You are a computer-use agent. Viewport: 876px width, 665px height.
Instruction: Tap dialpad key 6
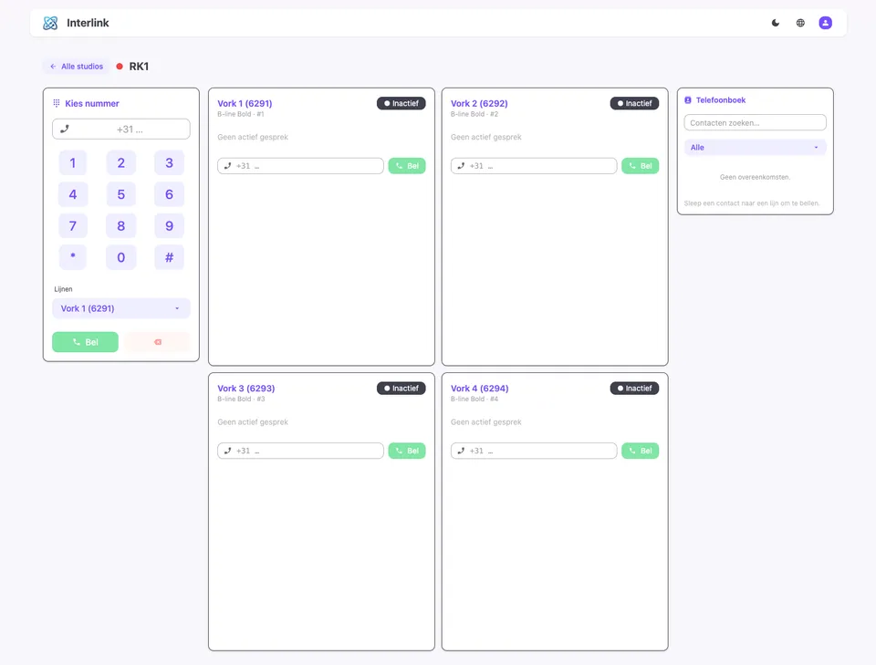coord(170,194)
